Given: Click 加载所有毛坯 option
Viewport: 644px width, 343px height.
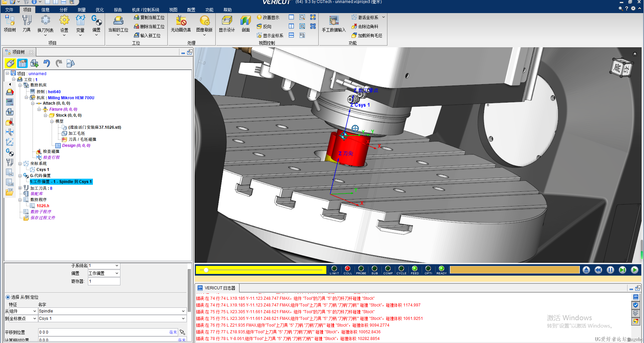Looking at the screenshot, I should pos(367,36).
